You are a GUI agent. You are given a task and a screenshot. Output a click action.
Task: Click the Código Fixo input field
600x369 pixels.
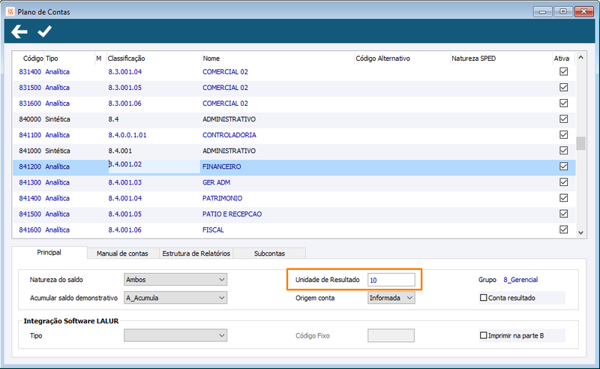point(391,335)
